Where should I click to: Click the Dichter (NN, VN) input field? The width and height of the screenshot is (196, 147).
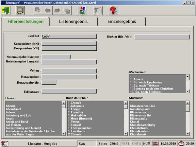[x=162, y=37]
